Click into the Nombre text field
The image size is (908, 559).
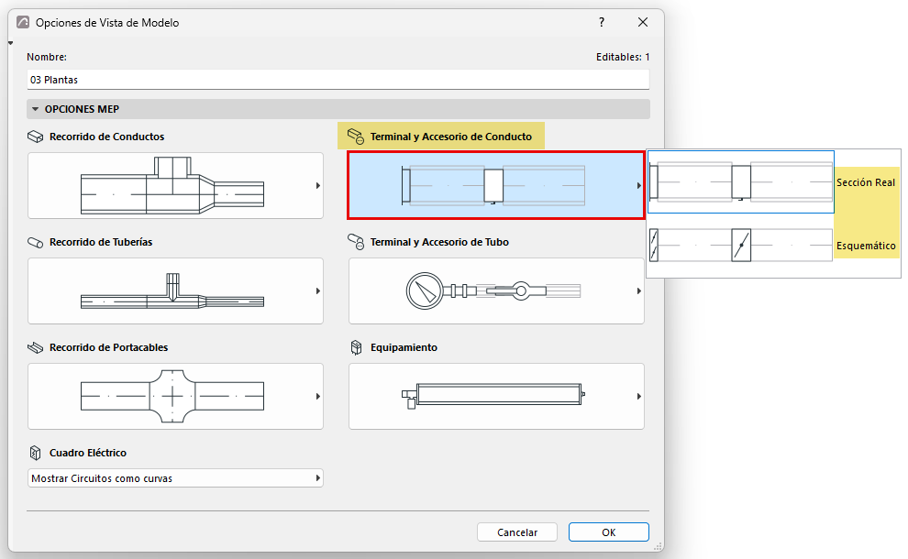tap(338, 80)
